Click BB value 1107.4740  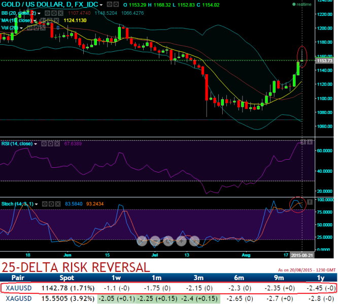[x=79, y=13]
